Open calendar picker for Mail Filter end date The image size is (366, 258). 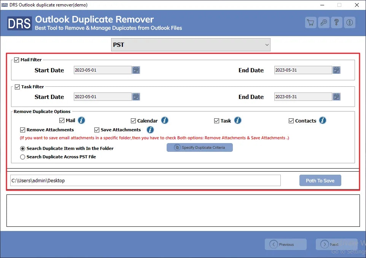point(336,70)
